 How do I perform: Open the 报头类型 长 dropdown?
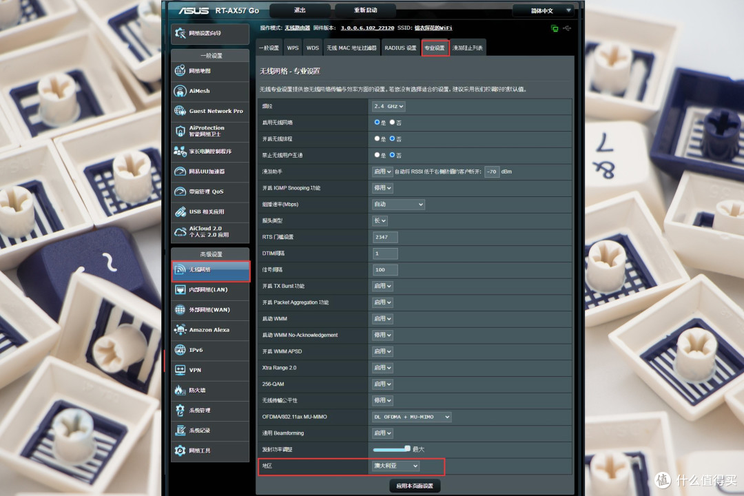[x=380, y=220]
